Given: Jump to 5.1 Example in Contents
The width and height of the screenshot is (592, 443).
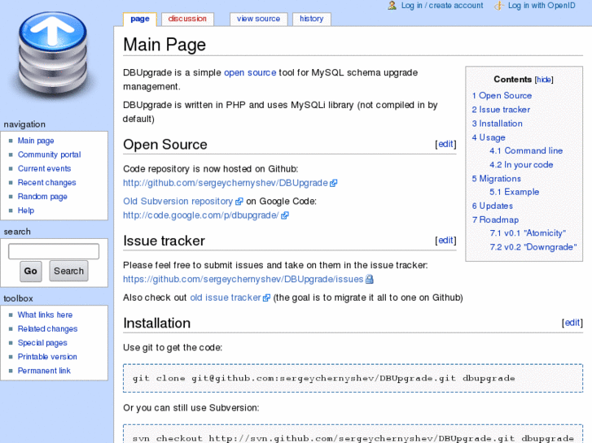Looking at the screenshot, I should [515, 192].
